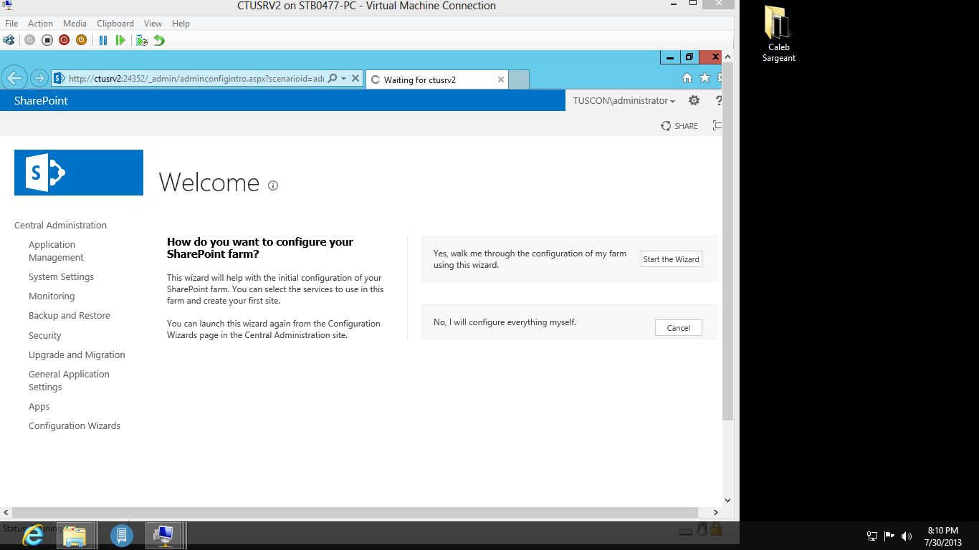Open Configuration Wizards

(75, 425)
